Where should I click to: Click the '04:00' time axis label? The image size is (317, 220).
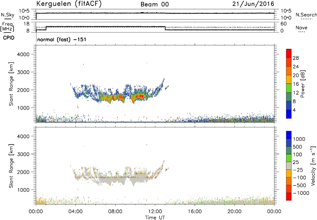pos(75,212)
